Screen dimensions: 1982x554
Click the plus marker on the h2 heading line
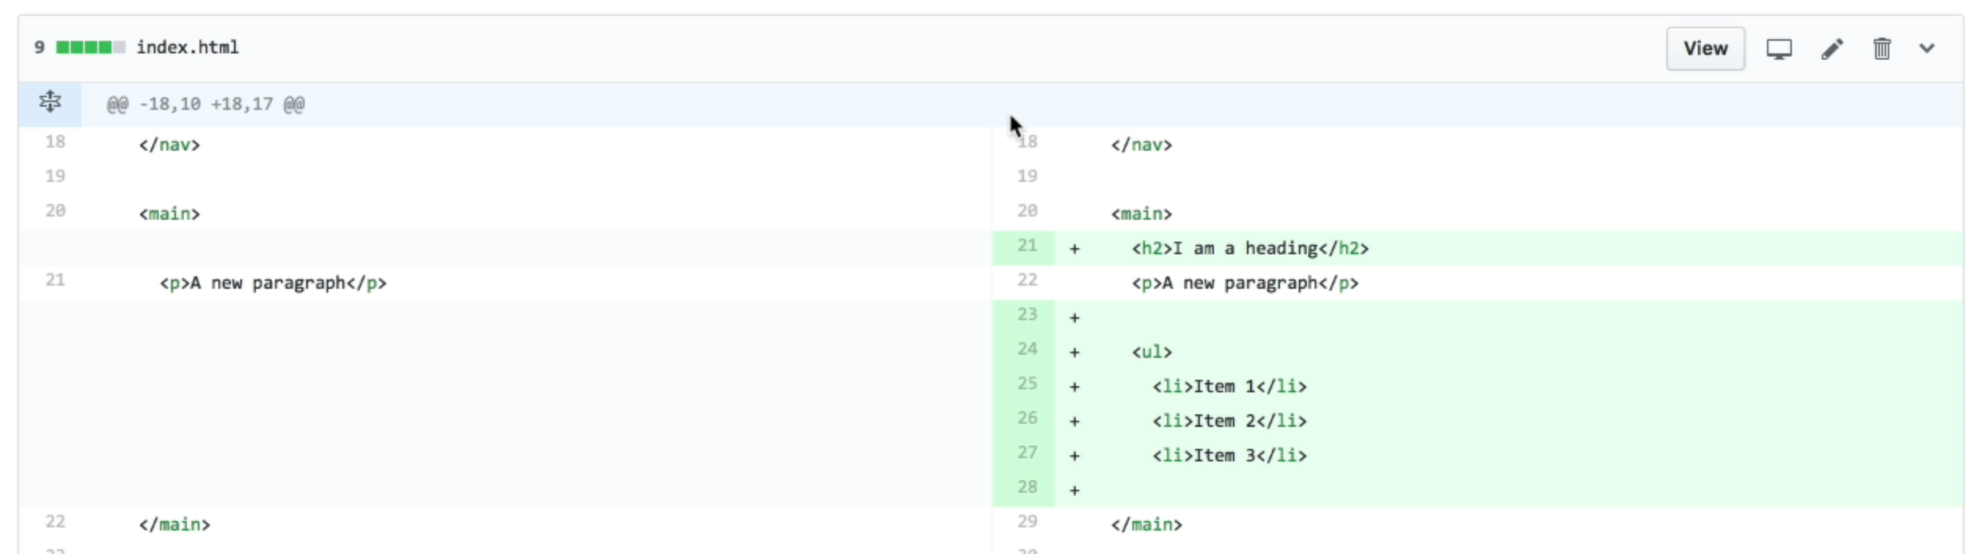[x=1074, y=250]
